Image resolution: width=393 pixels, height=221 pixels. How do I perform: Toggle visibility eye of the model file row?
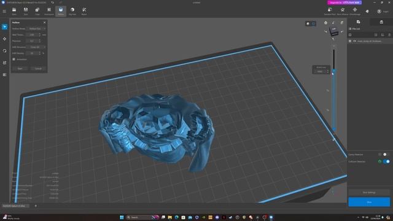(354, 41)
